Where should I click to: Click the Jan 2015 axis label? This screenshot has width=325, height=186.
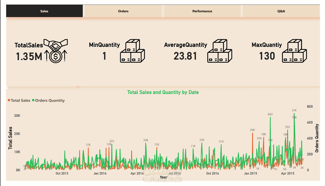click(x=250, y=173)
